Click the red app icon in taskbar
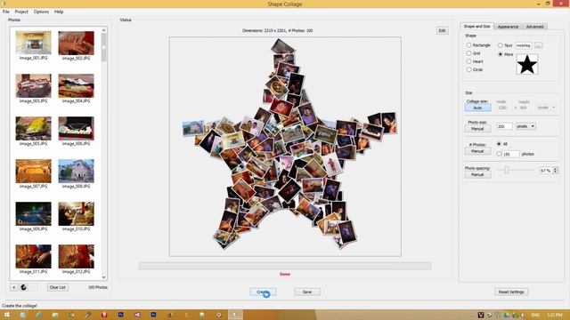Viewport: 570px width, 320px height. (104, 315)
